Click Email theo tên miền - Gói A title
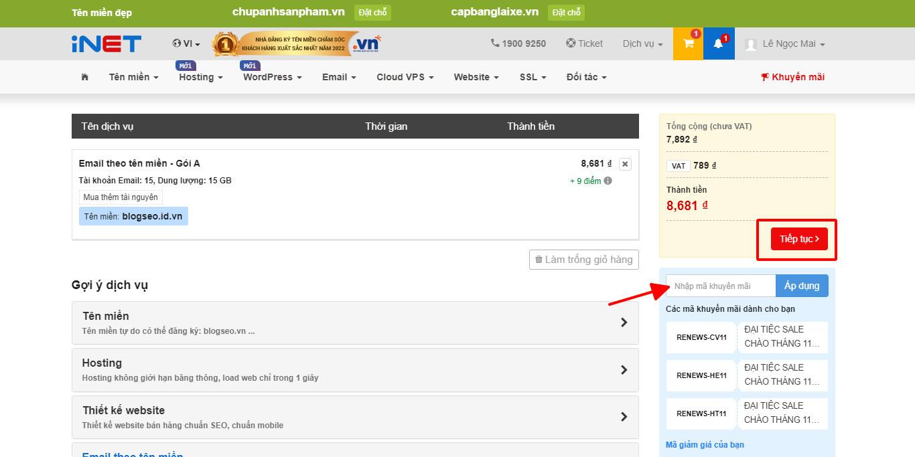This screenshot has height=457, width=915. [139, 163]
